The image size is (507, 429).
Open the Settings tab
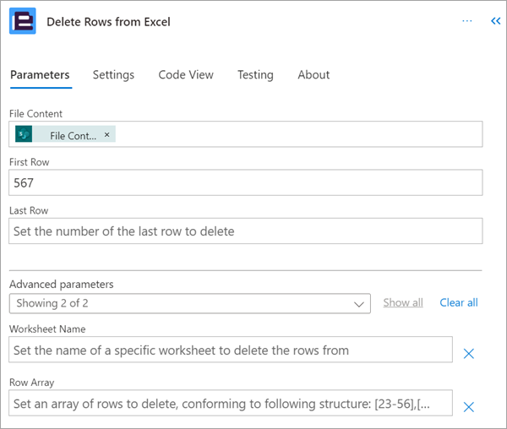[x=113, y=75]
